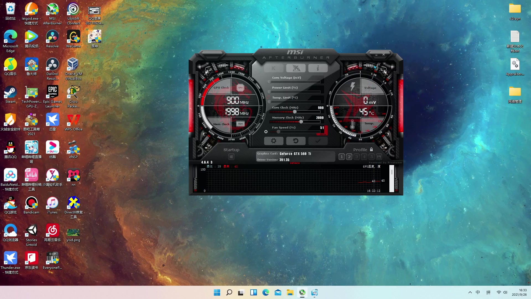Click the Fan Speed slider handle

coord(278,132)
